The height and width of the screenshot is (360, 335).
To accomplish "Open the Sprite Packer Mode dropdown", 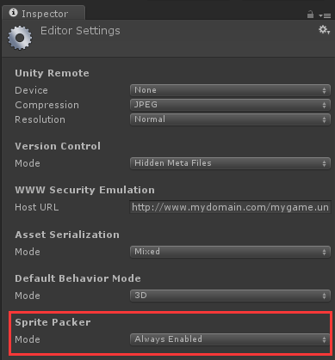I will 230,339.
